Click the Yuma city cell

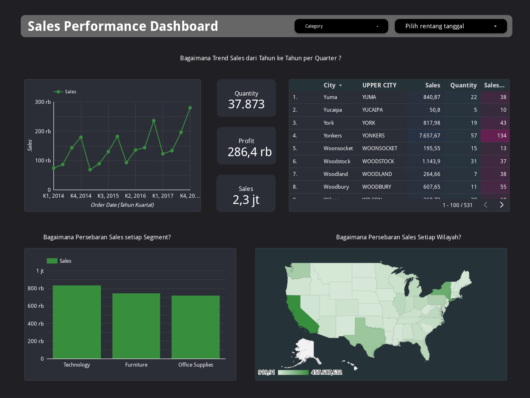pyautogui.click(x=330, y=97)
